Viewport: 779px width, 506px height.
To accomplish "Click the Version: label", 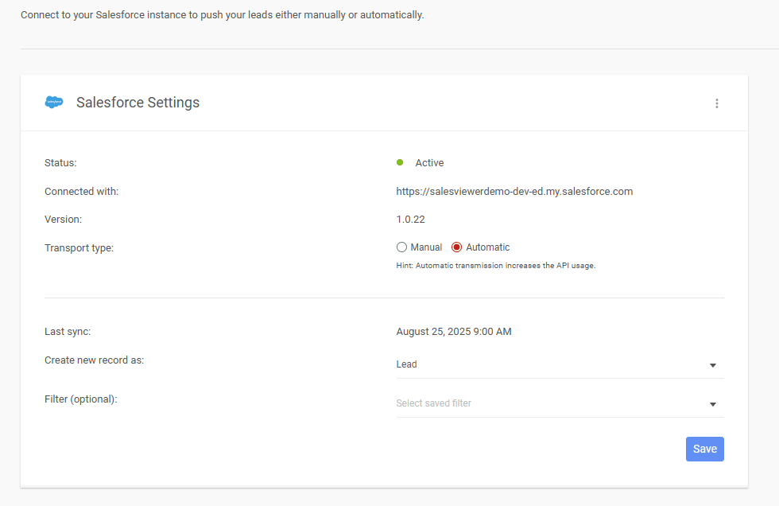I will 63,220.
